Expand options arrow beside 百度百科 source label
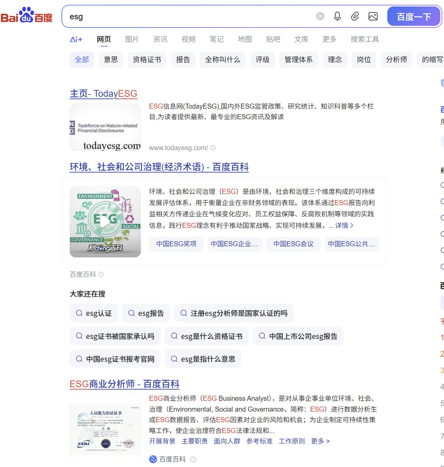Screen dimensions: 444x467 pyautogui.click(x=101, y=274)
